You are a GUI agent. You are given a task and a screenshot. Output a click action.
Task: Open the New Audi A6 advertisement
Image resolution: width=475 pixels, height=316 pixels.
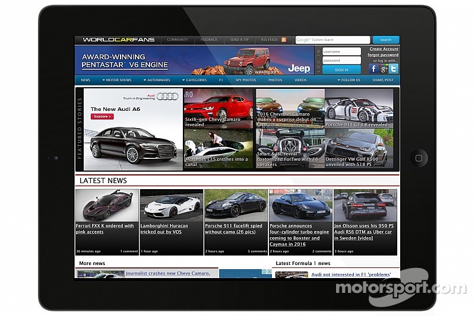coord(133,129)
